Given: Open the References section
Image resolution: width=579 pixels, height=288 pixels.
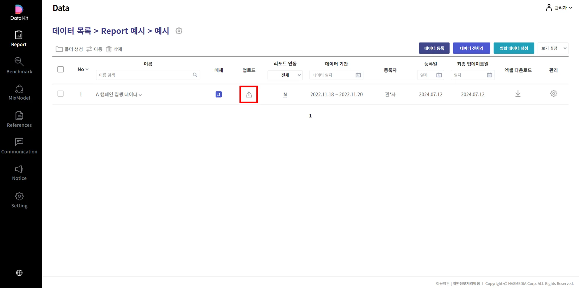Looking at the screenshot, I should (19, 119).
